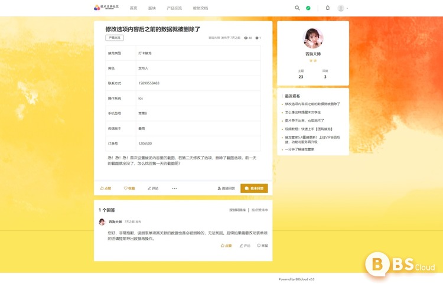Open recent post 视频教程：快速上手
The height and width of the screenshot is (287, 443).
pos(309,129)
